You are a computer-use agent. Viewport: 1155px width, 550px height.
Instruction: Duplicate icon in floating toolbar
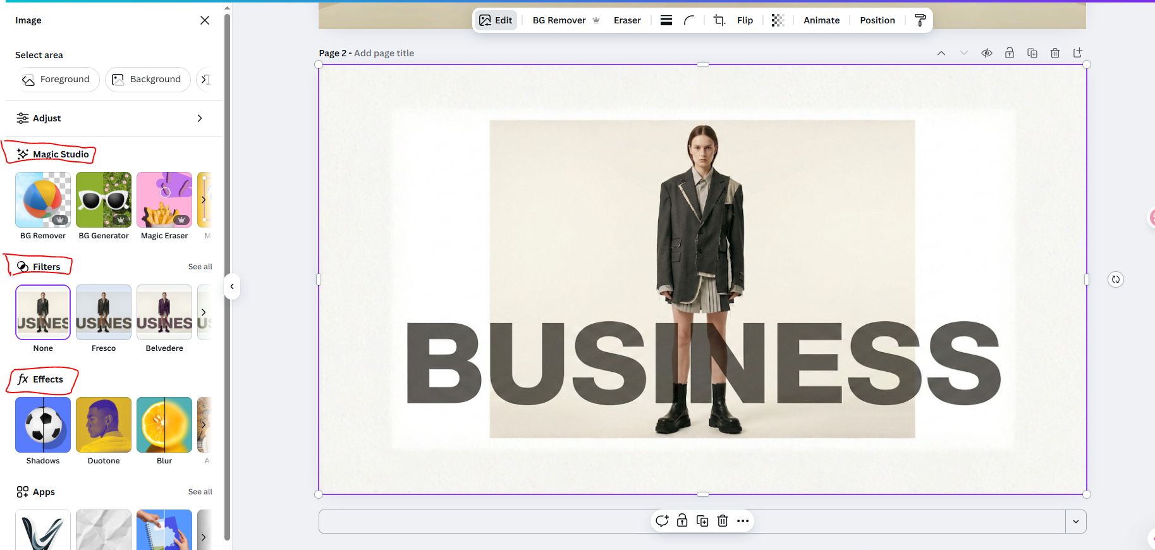(x=702, y=521)
